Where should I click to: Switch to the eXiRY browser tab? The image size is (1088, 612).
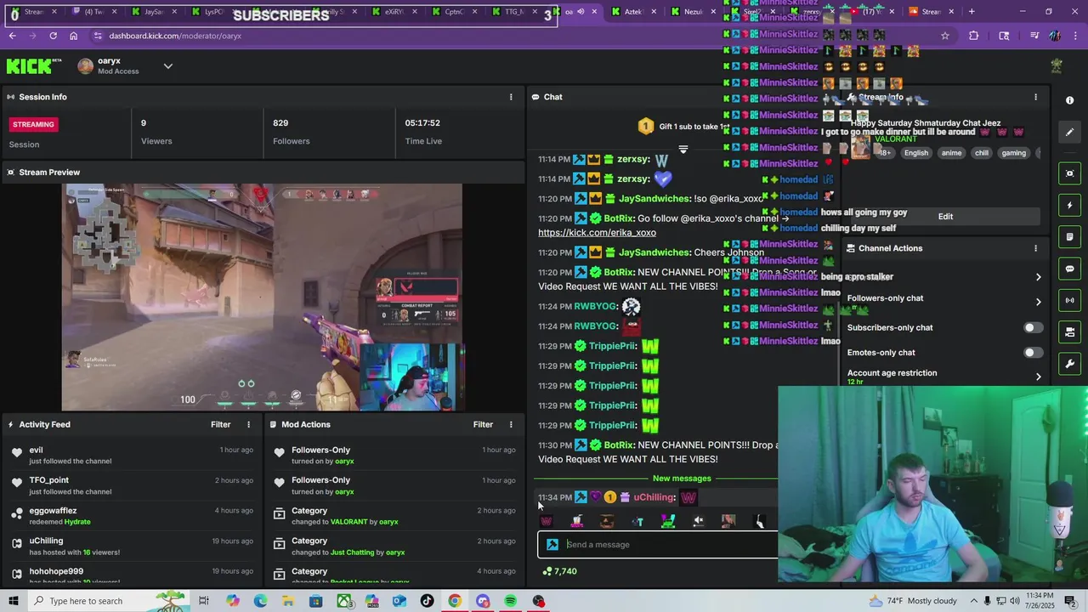tap(394, 12)
